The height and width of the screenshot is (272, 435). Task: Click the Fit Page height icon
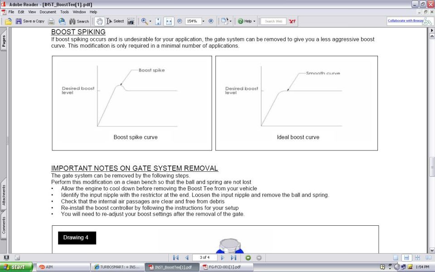pyautogui.click(x=158, y=21)
